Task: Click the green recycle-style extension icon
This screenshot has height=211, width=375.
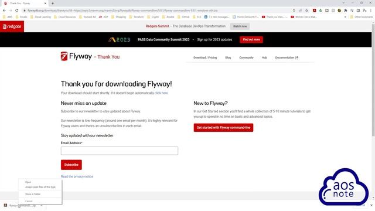Action: point(321,11)
